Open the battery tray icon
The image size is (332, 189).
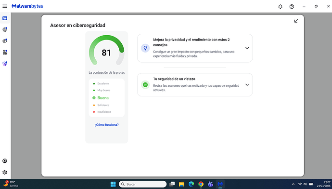tap(311, 184)
